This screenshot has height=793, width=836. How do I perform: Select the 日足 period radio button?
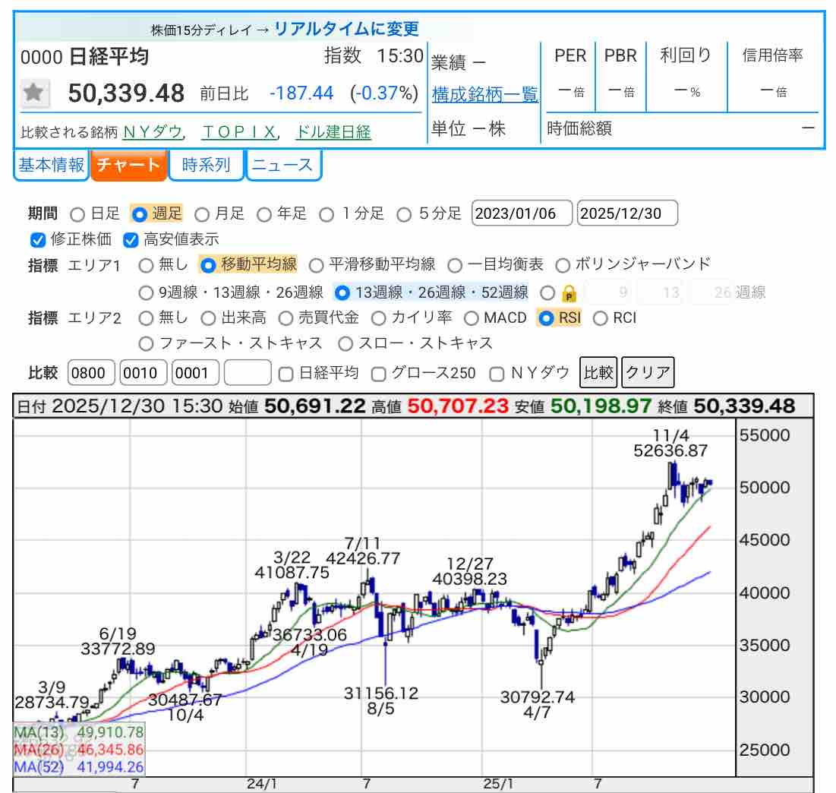[x=77, y=214]
